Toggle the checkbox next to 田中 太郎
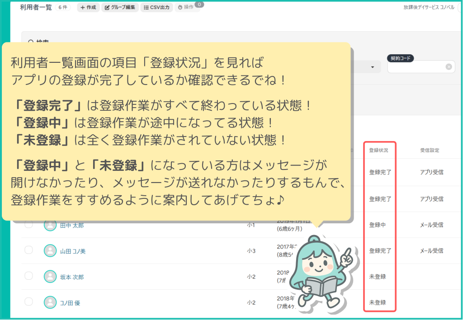The height and width of the screenshot is (320, 463). click(28, 225)
